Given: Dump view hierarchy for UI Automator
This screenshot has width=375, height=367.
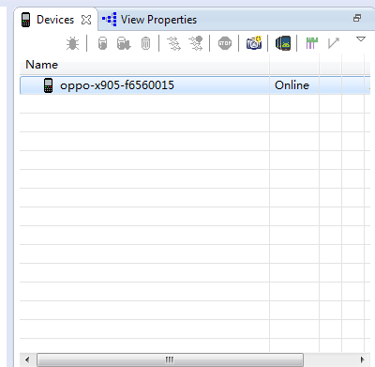Looking at the screenshot, I should point(283,43).
